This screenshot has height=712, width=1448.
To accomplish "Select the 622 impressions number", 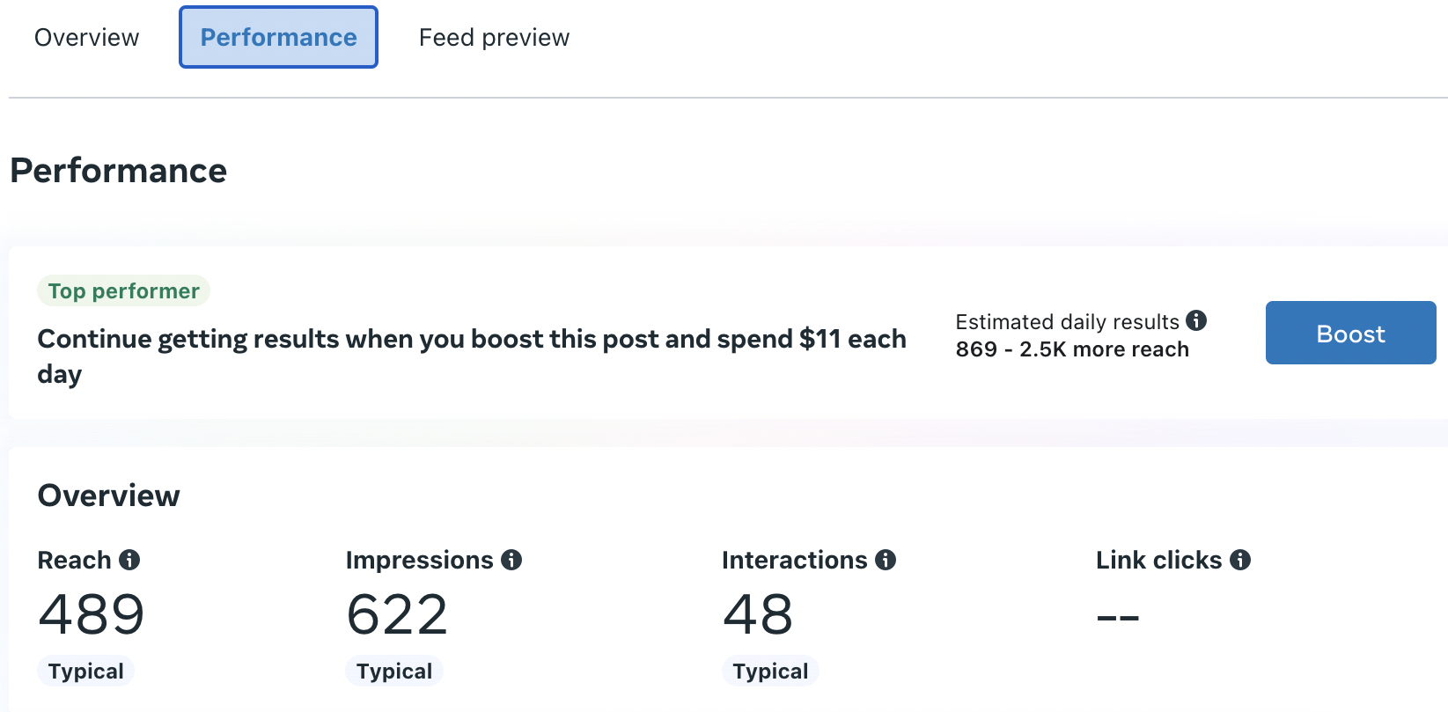I will [397, 614].
